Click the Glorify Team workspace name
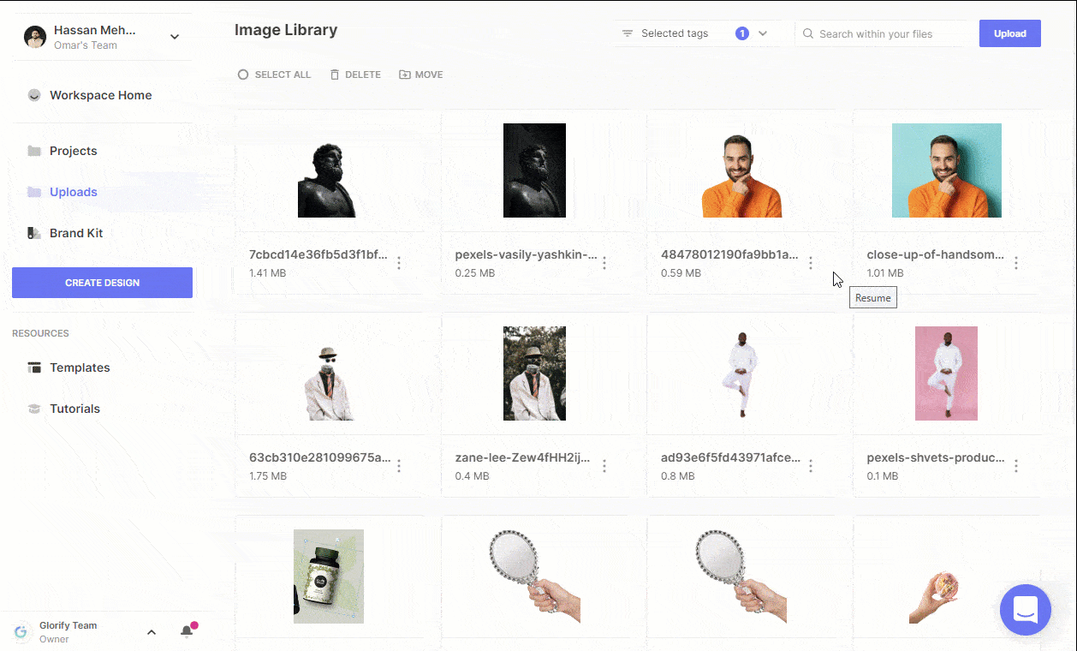Image resolution: width=1077 pixels, height=651 pixels. [68, 625]
